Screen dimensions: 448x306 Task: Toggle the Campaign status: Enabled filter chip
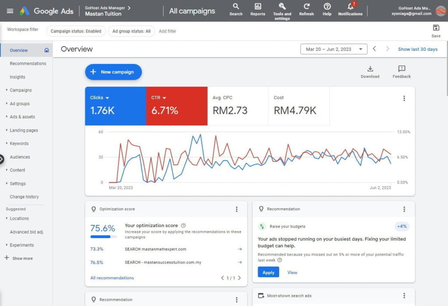pos(76,31)
